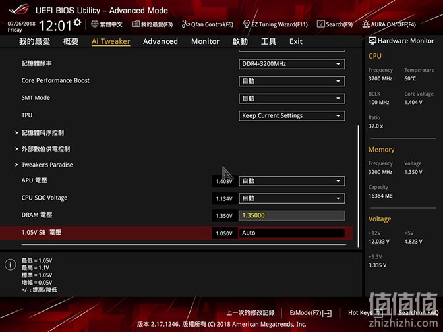The height and width of the screenshot is (332, 443).
Task: Click the 1.350V DRAM reading box
Action: [224, 216]
